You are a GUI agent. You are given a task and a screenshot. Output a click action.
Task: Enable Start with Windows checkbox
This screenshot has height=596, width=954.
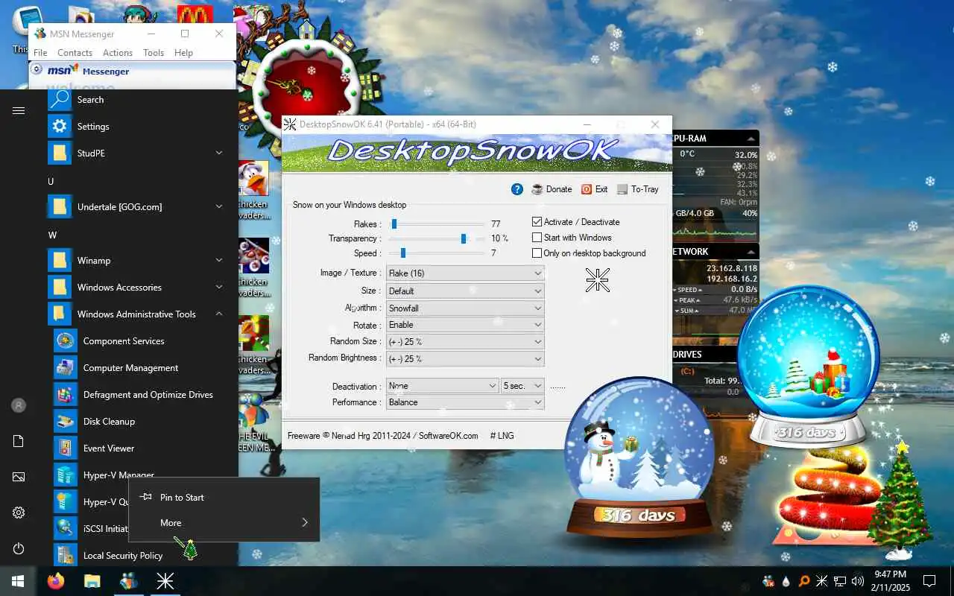point(537,238)
